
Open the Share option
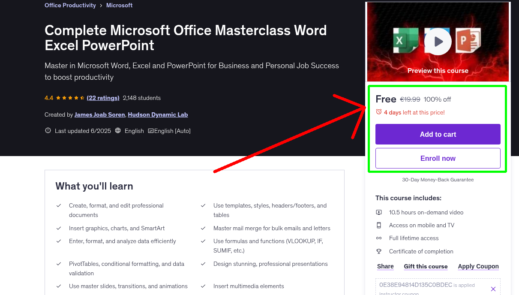coord(385,266)
